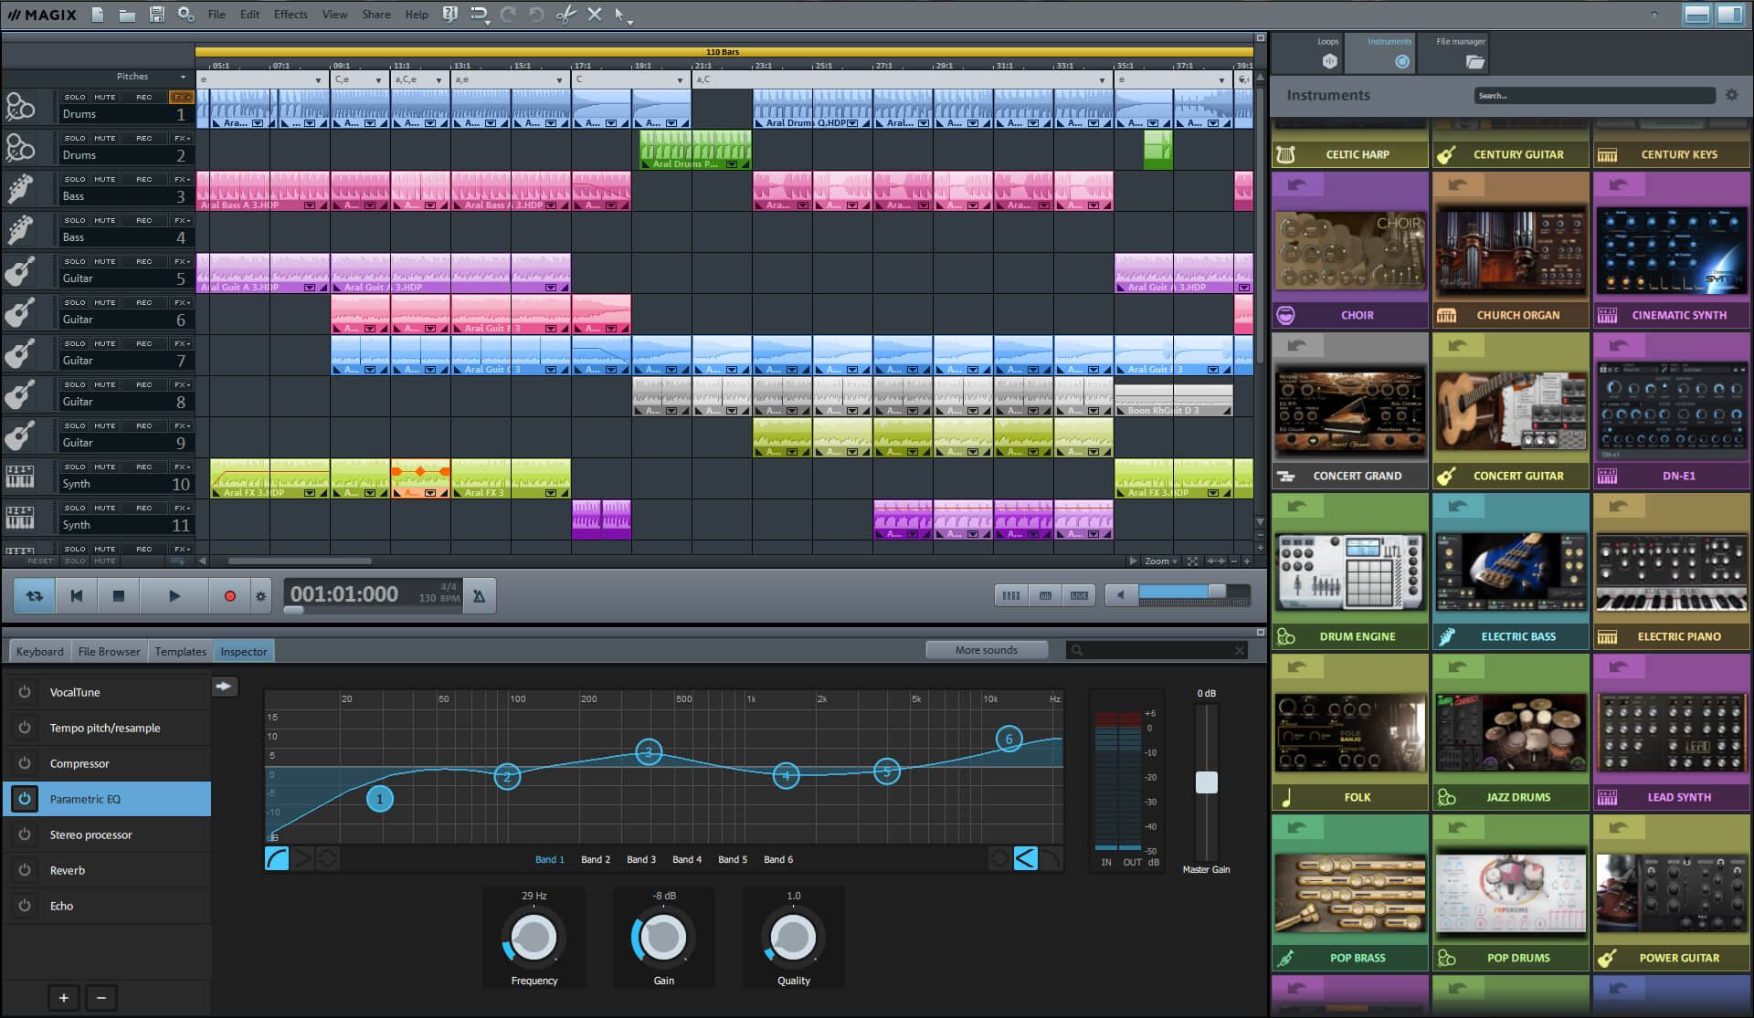Click the play button in transport controls

pos(174,595)
